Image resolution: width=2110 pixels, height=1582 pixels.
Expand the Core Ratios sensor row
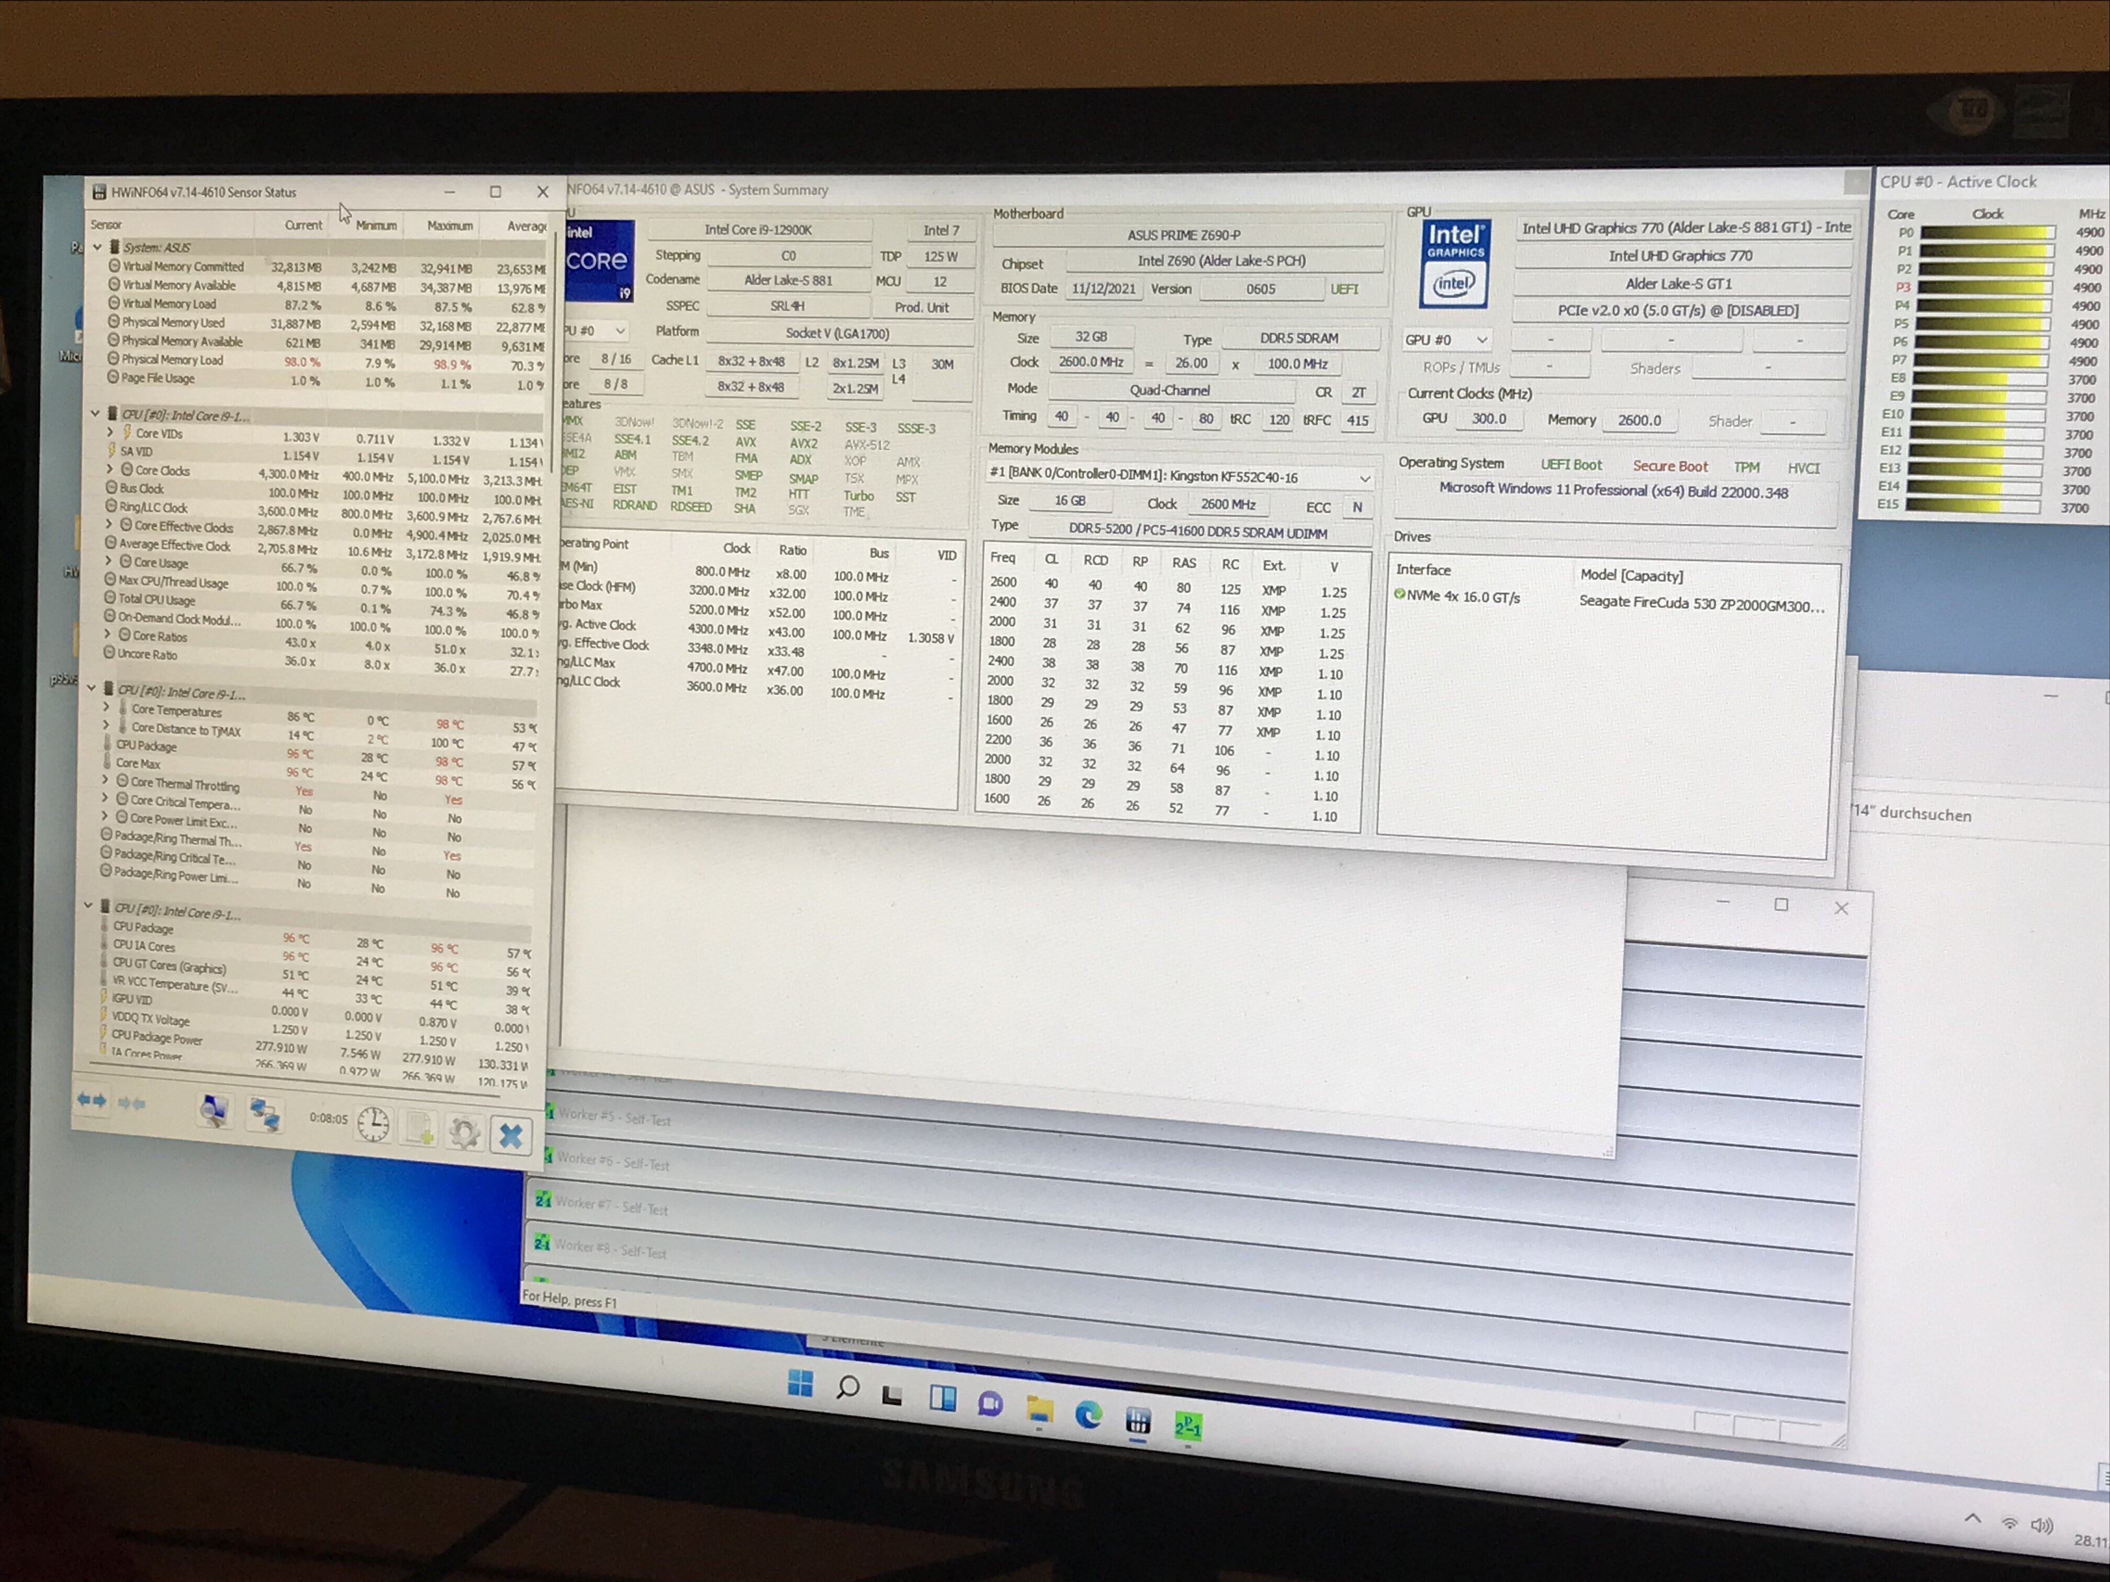107,634
